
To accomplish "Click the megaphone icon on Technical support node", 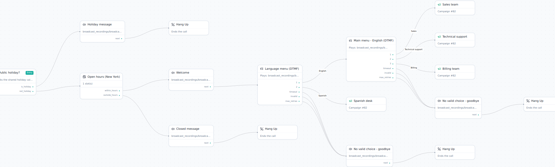I will click(x=439, y=37).
